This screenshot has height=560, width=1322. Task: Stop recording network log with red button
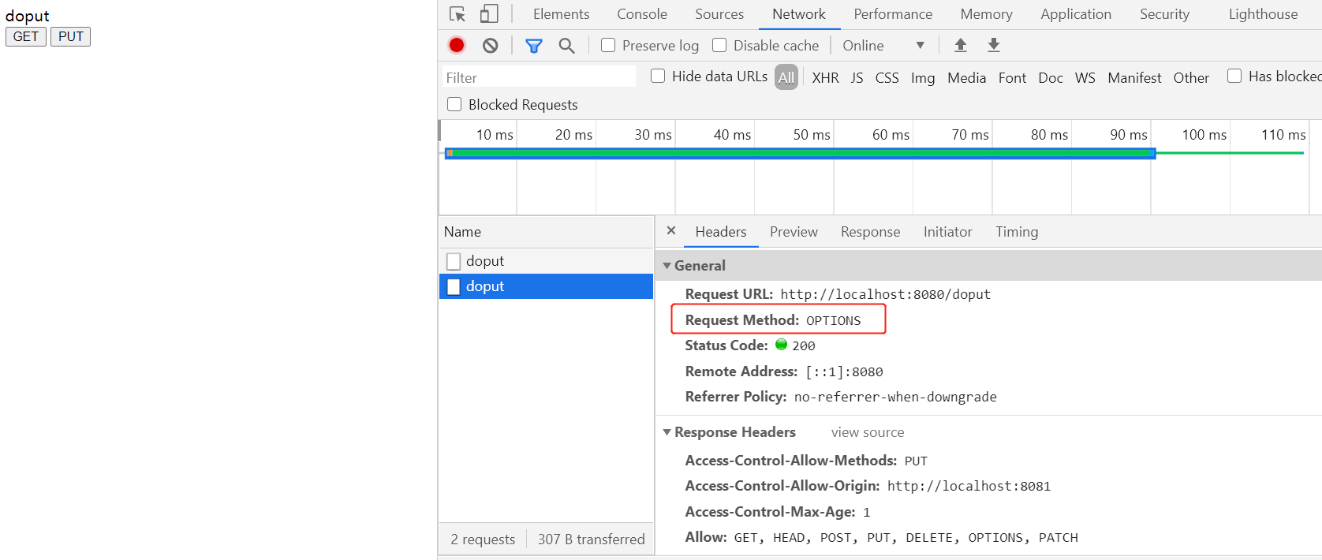pos(457,46)
